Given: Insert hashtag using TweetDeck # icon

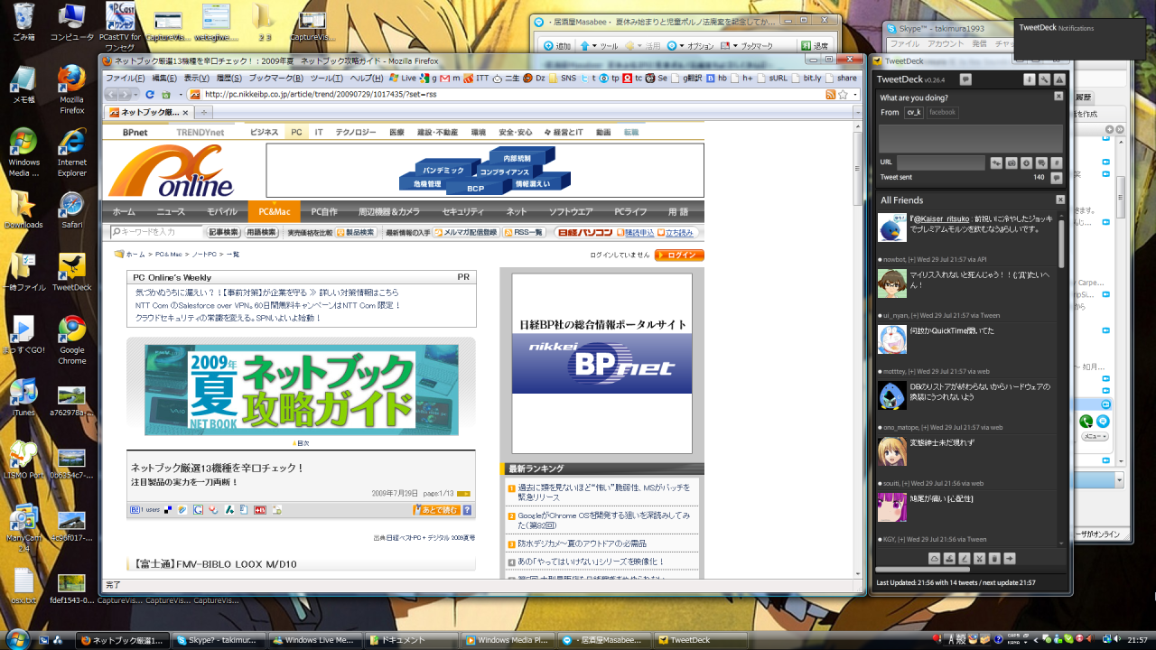Looking at the screenshot, I should 1058,162.
